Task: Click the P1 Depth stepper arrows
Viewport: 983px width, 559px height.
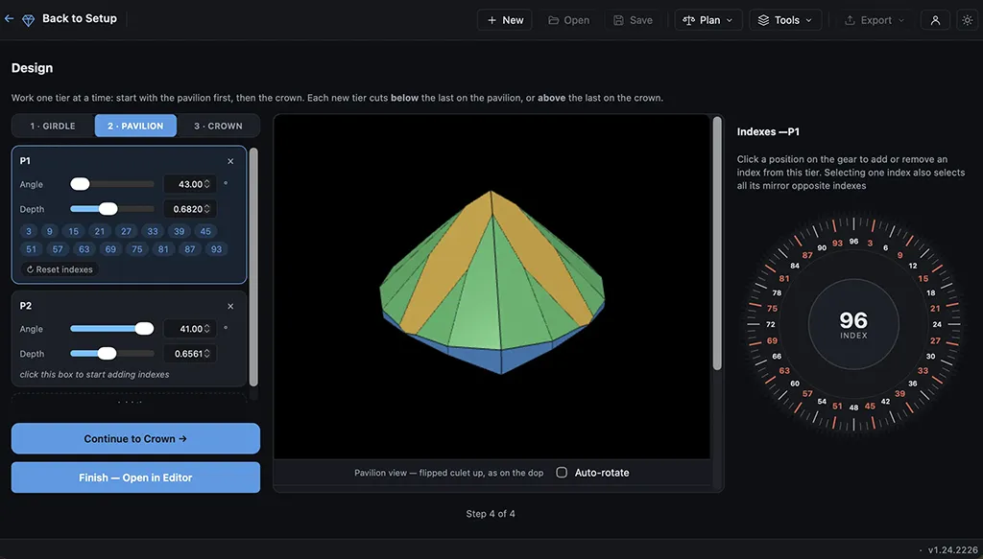Action: (x=207, y=209)
